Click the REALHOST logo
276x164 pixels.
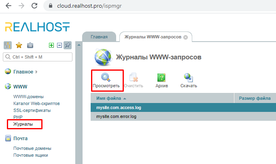tap(37, 27)
